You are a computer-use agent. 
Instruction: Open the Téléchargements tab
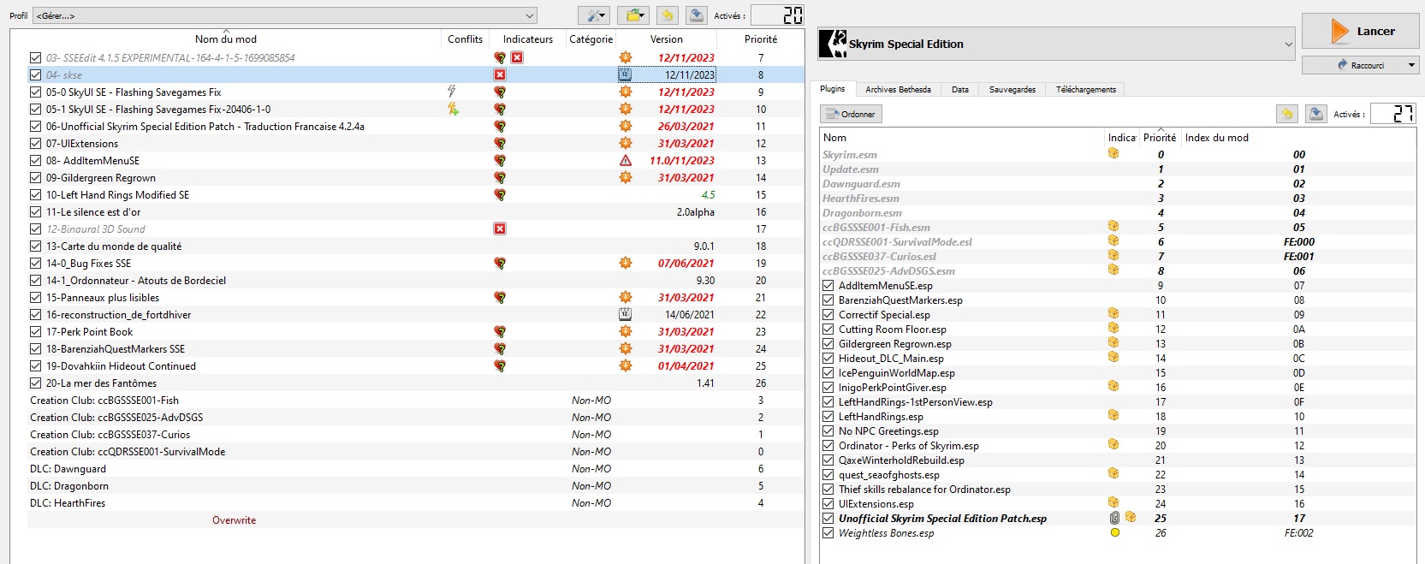tap(1086, 90)
